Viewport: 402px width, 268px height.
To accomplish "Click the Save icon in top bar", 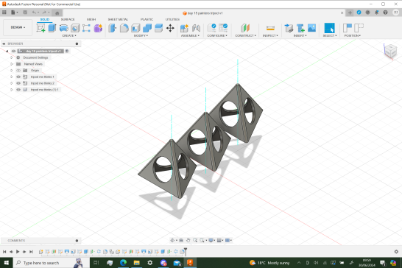I will (x=25, y=13).
